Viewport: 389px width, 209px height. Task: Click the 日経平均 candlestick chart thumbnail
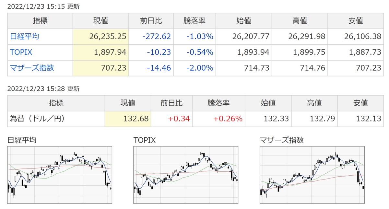coord(60,175)
